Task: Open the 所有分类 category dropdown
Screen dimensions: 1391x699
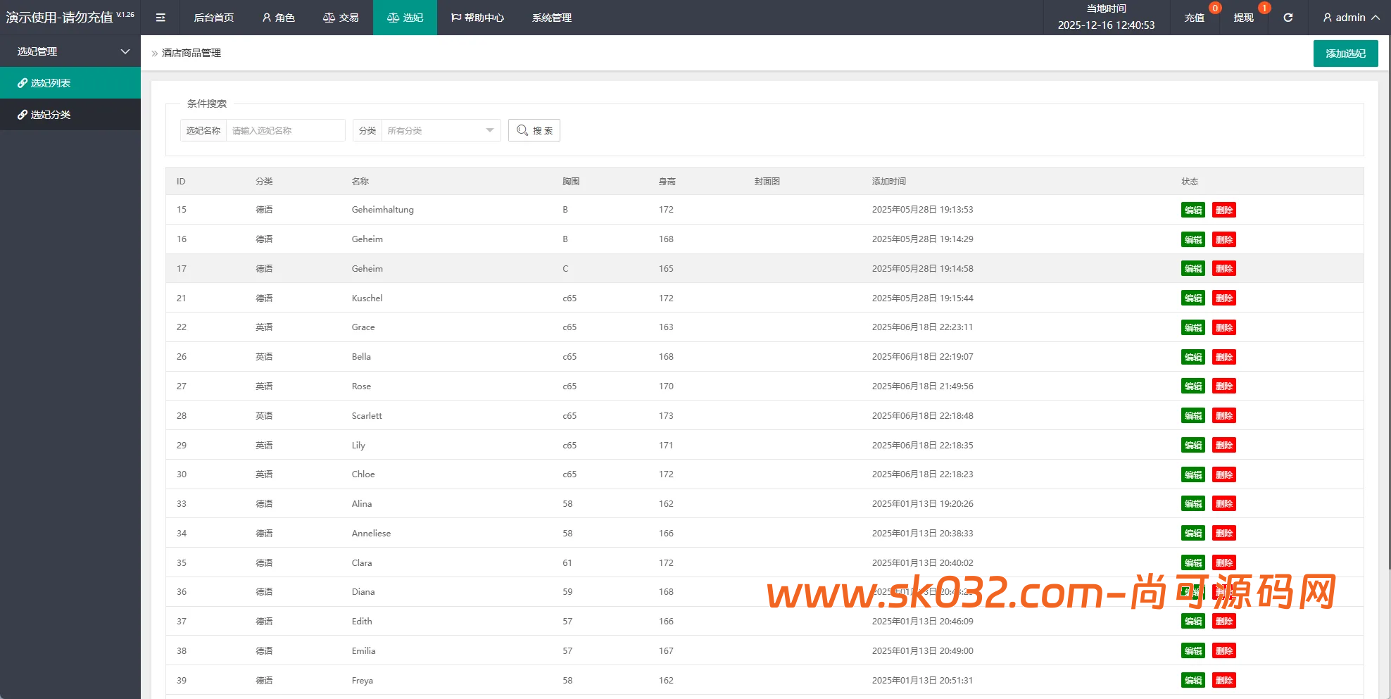Action: (440, 130)
